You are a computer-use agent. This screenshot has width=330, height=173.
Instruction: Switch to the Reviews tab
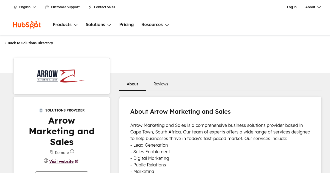pos(161,84)
